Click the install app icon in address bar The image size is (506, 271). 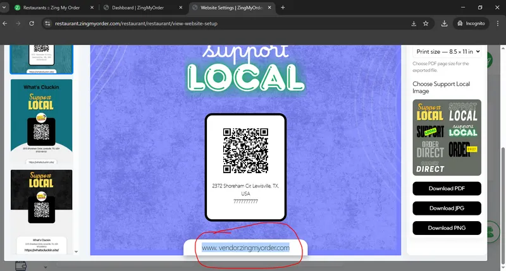click(413, 23)
